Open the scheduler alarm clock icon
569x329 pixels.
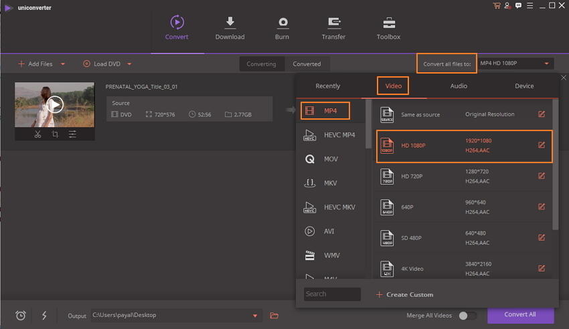tap(21, 316)
